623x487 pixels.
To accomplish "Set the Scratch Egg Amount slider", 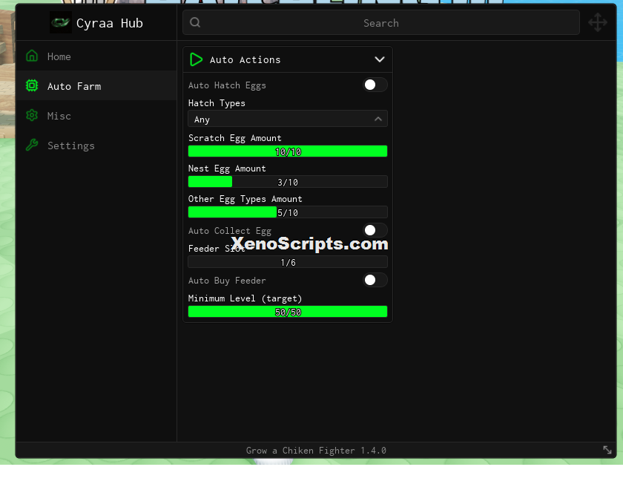I will [288, 151].
